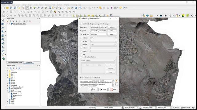Expand the PostGIS node in Browser
This screenshot has width=197, height=110.
(7, 84)
